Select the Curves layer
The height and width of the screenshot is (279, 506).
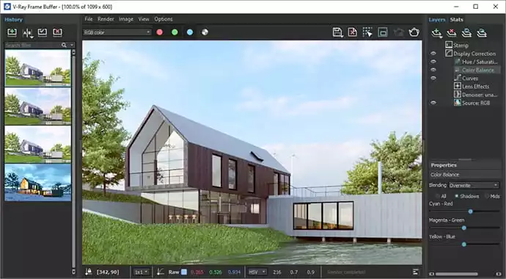(470, 78)
